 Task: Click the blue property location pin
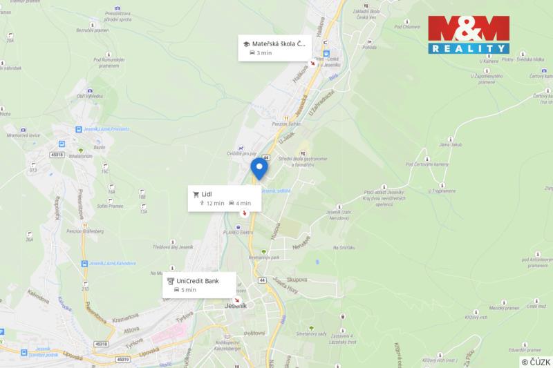pos(259,168)
